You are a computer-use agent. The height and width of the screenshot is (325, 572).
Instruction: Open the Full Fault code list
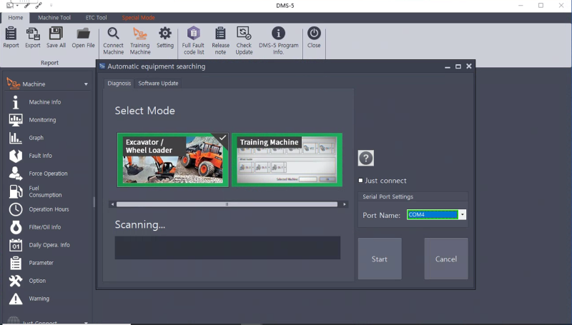coord(193,40)
